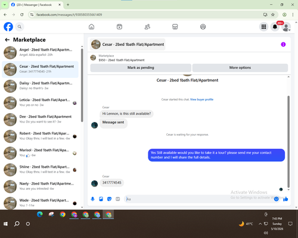Select Cesar conversation in list
Screen dimensions: 298x238
pyautogui.click(x=41, y=69)
